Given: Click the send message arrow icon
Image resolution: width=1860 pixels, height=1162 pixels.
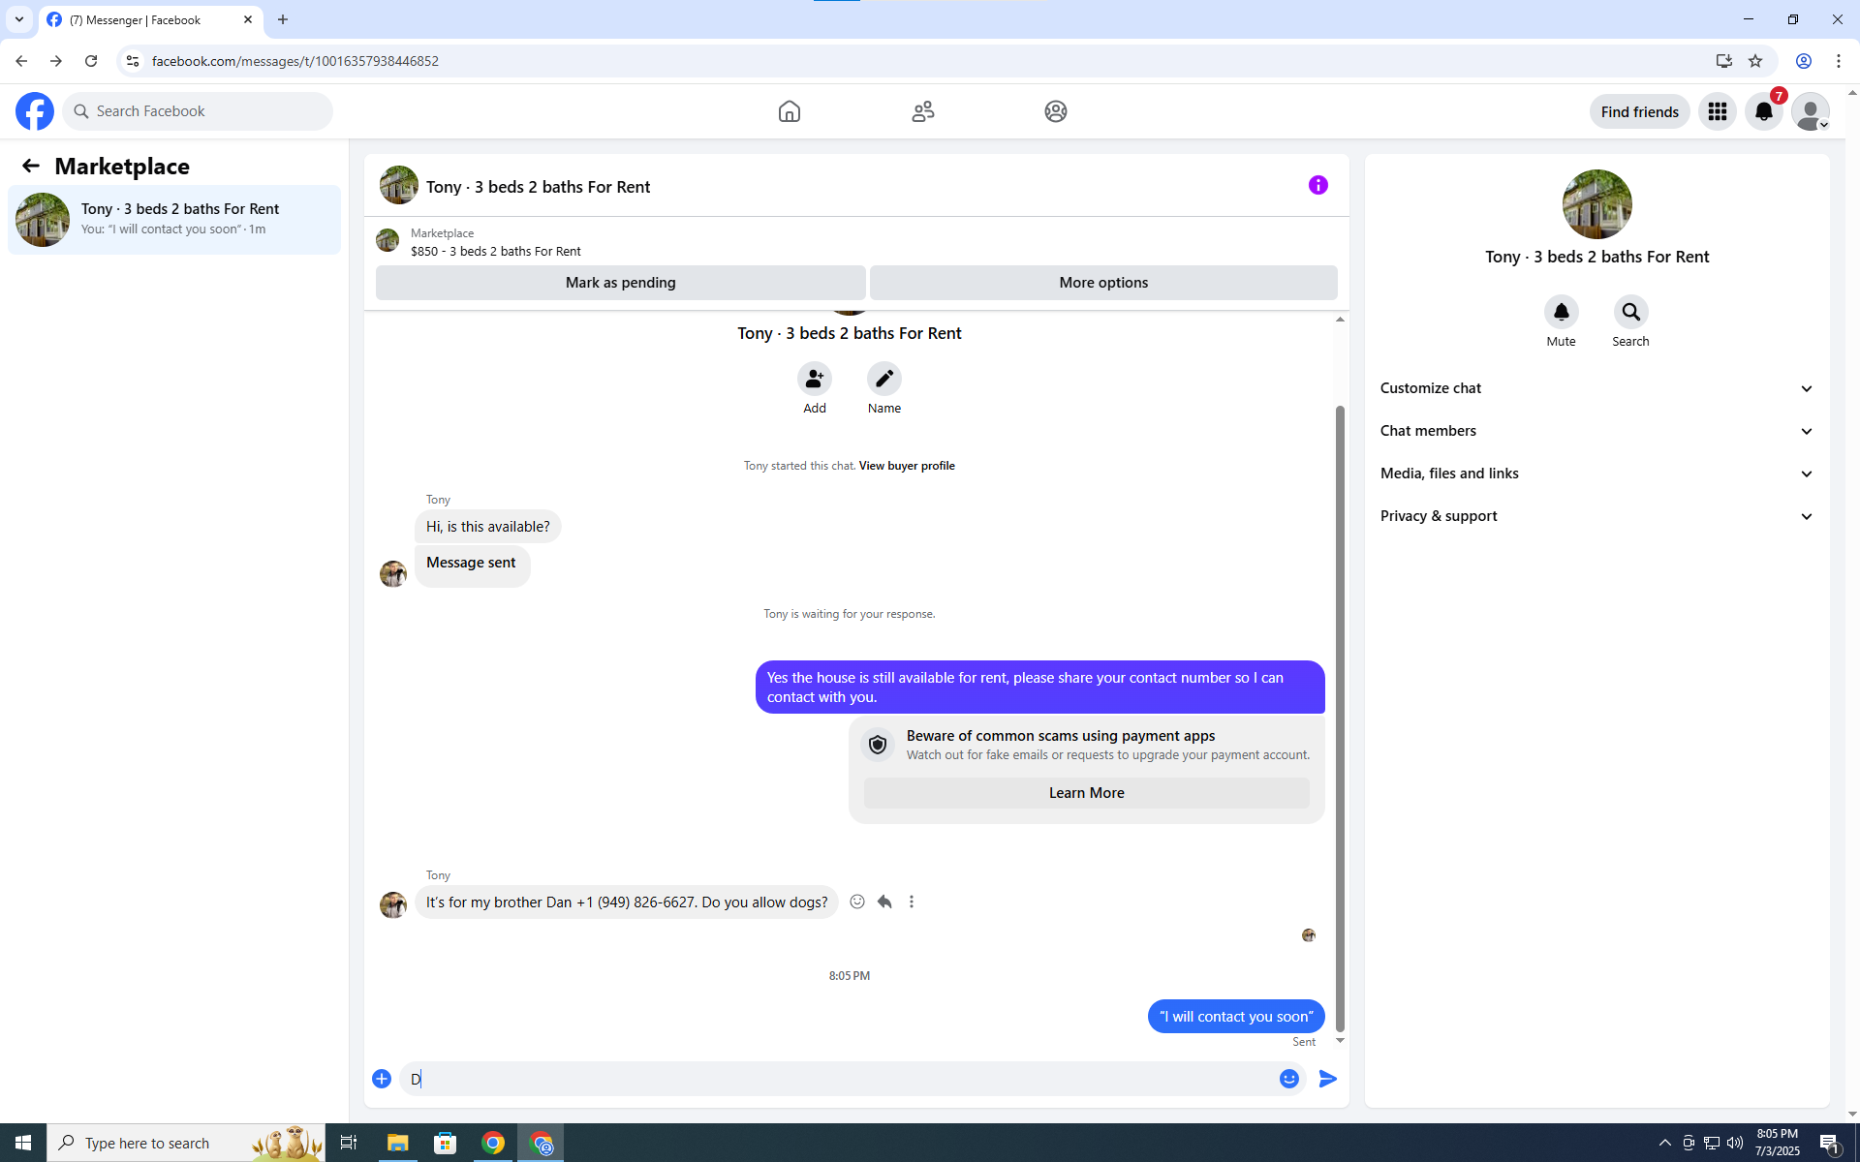Looking at the screenshot, I should [x=1327, y=1079].
